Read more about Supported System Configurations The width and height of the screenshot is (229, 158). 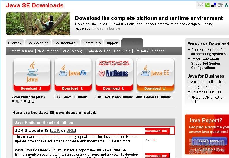[x=206, y=63]
